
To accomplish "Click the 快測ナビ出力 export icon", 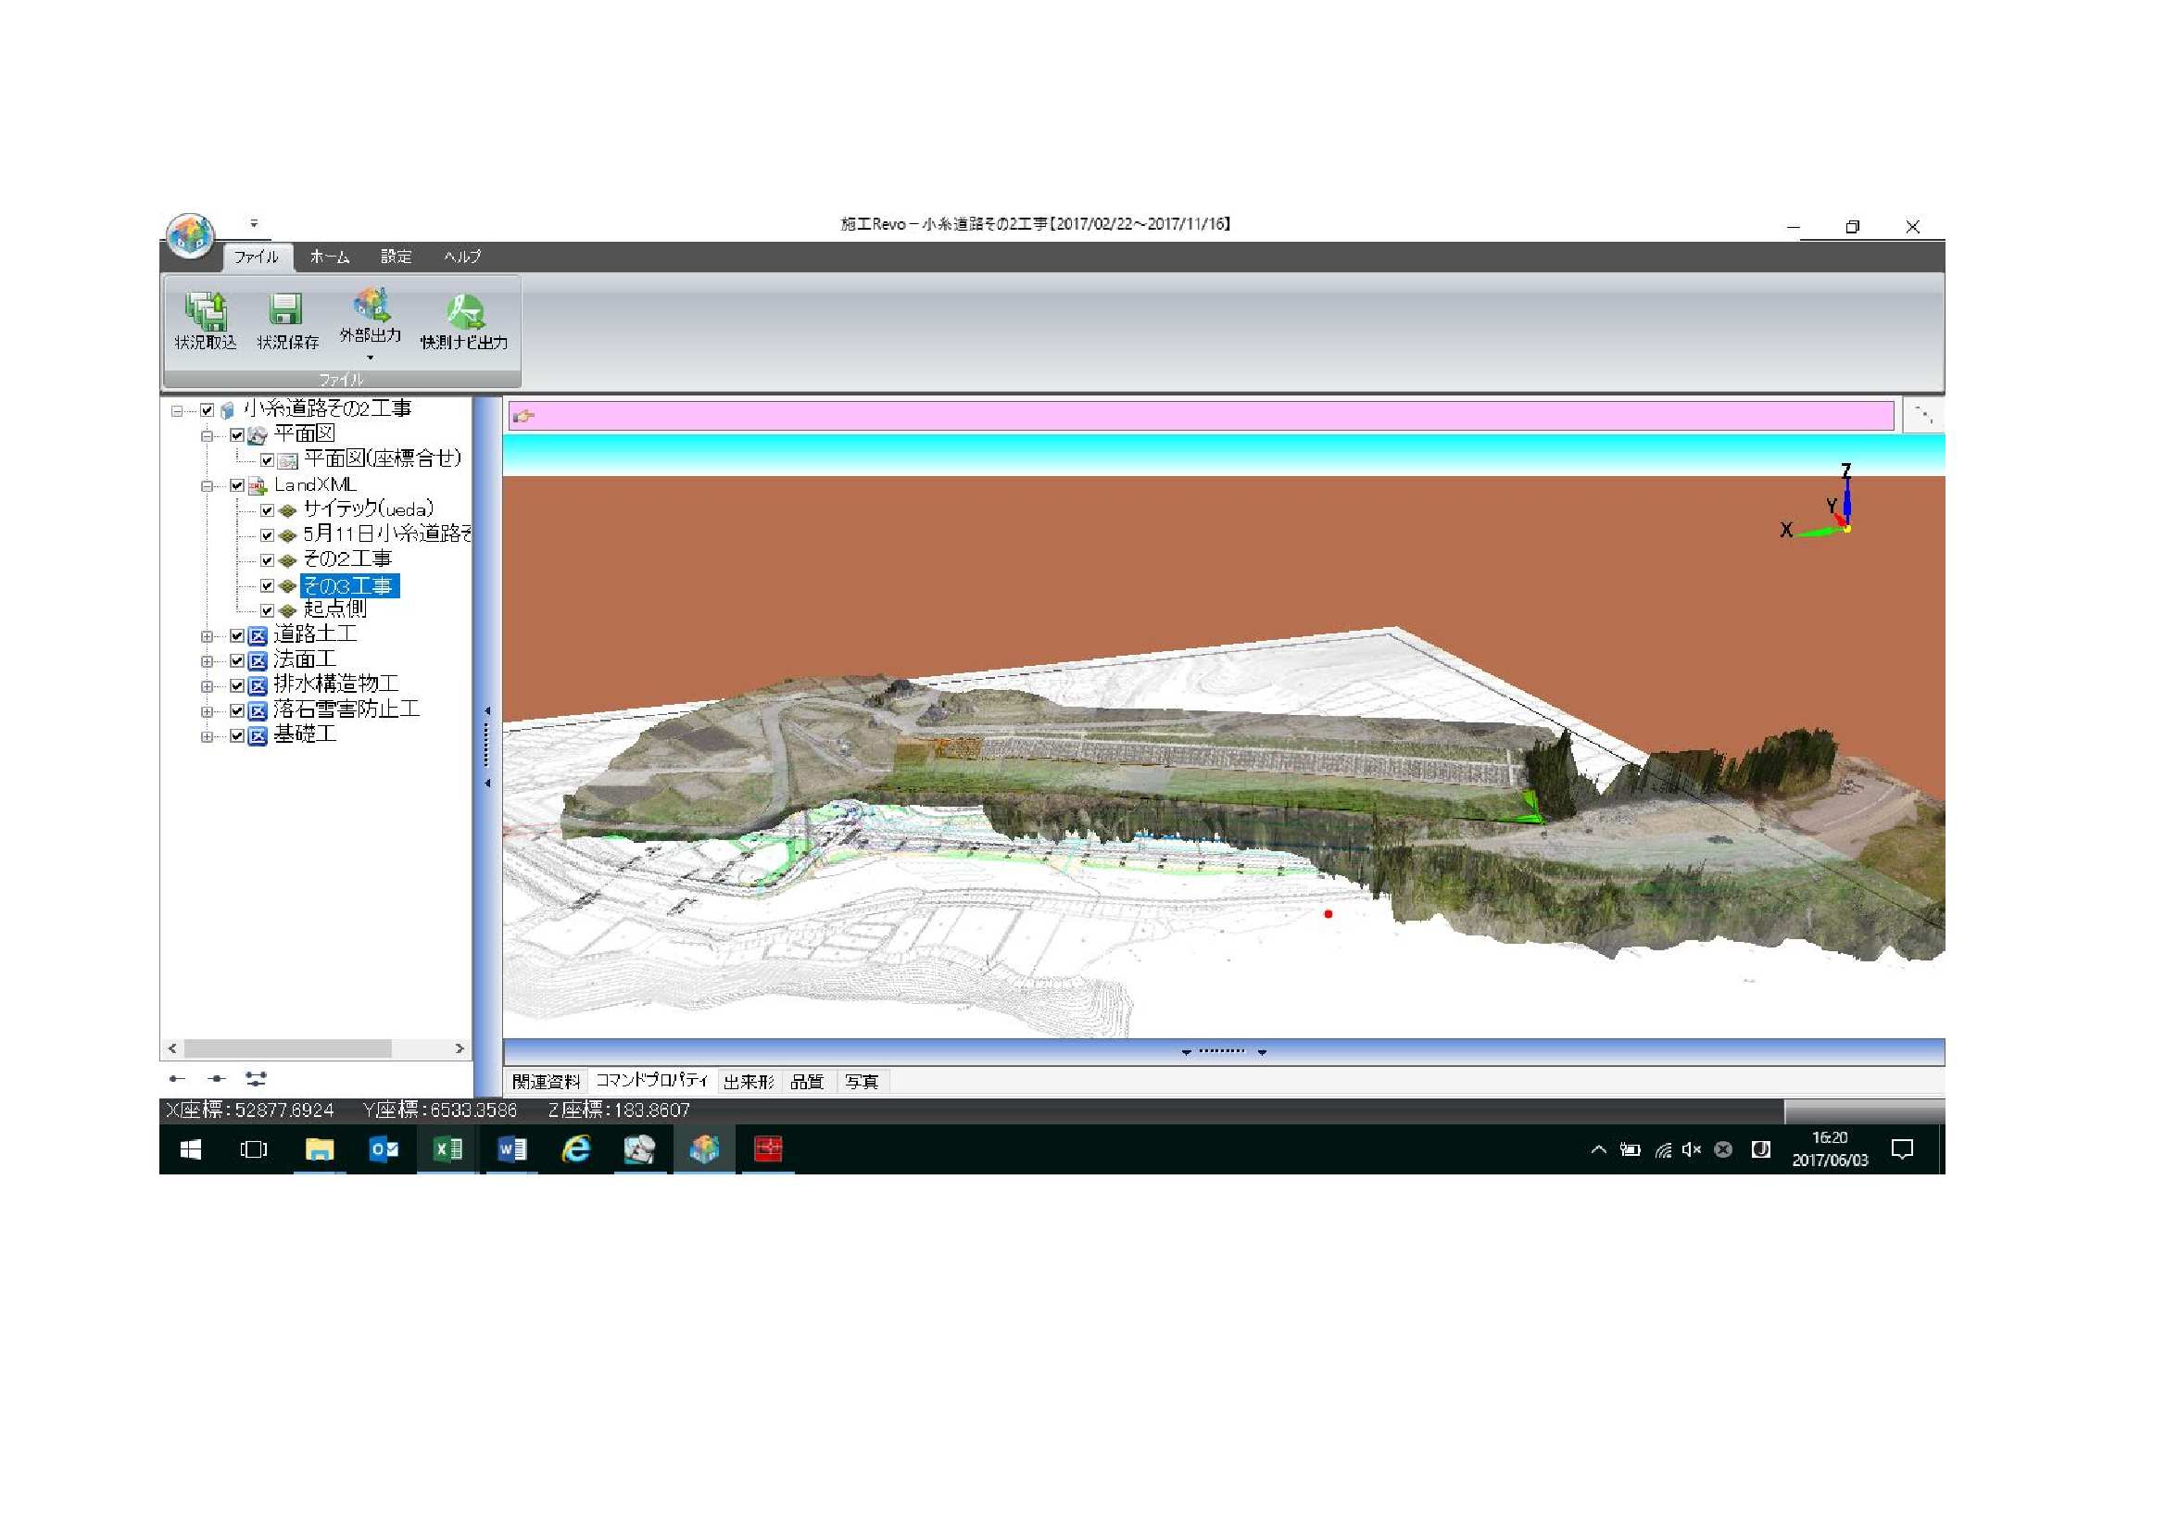I will click(464, 311).
